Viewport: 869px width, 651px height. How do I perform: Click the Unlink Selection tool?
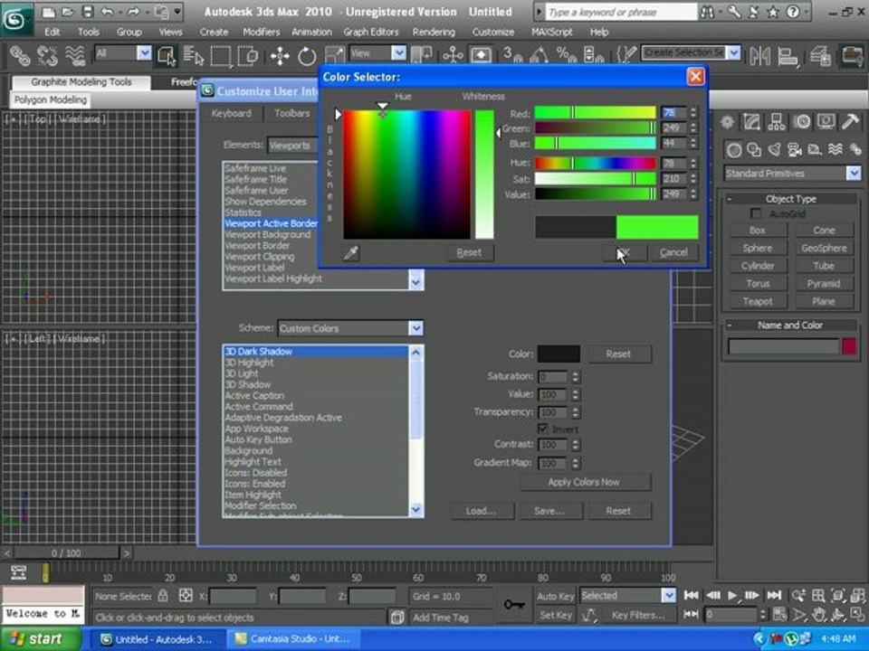(x=48, y=55)
